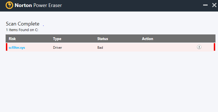Screen dimensions: 218x112
Task: Sort by the Type column header
Action: (57, 39)
